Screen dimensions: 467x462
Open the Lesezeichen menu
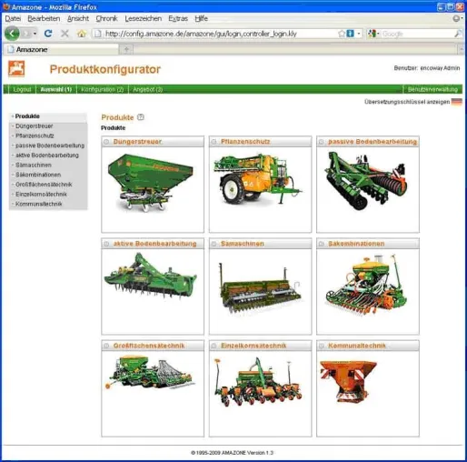[143, 18]
